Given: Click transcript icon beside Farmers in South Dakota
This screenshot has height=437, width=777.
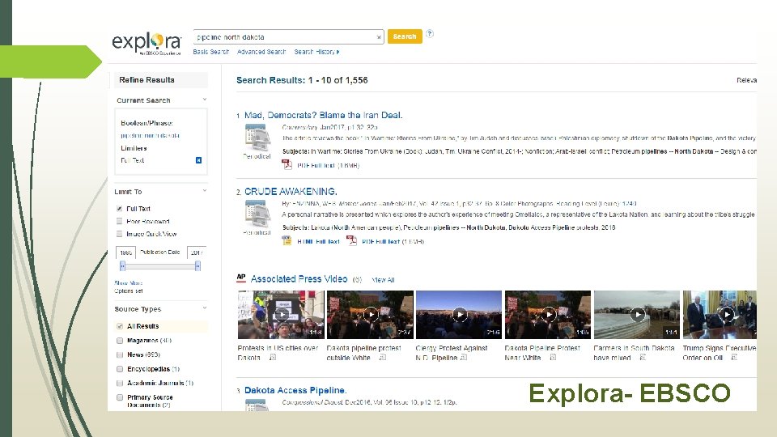Looking at the screenshot, I should [643, 357].
